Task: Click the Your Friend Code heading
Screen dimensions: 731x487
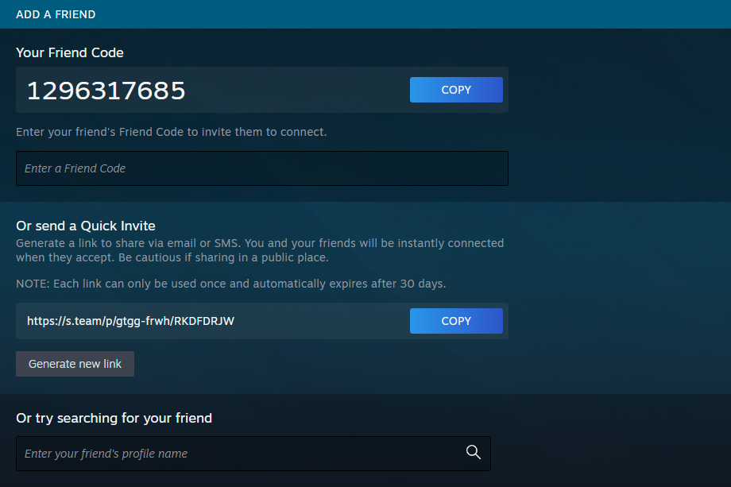Action: click(x=70, y=52)
